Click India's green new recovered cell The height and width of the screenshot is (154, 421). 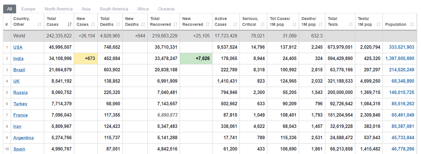(196, 59)
